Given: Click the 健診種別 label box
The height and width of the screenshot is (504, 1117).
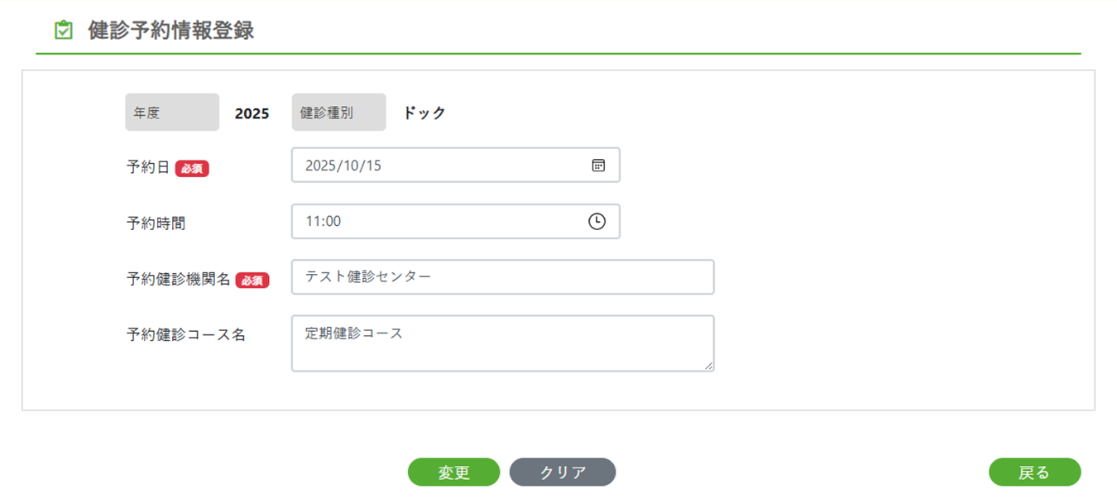Looking at the screenshot, I should (338, 113).
